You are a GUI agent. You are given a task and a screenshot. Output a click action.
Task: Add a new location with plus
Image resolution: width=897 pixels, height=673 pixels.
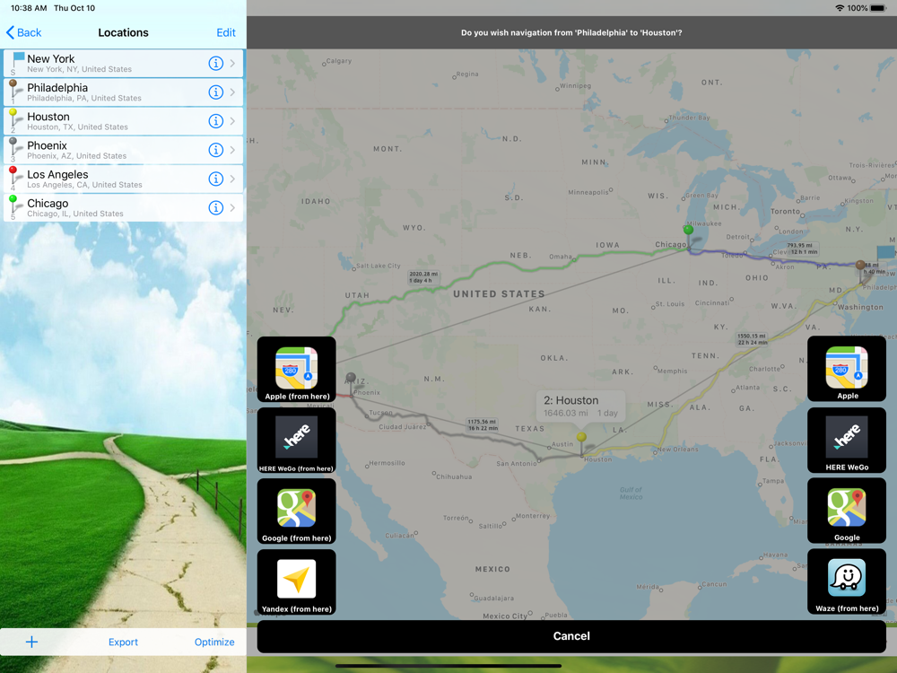coord(32,642)
